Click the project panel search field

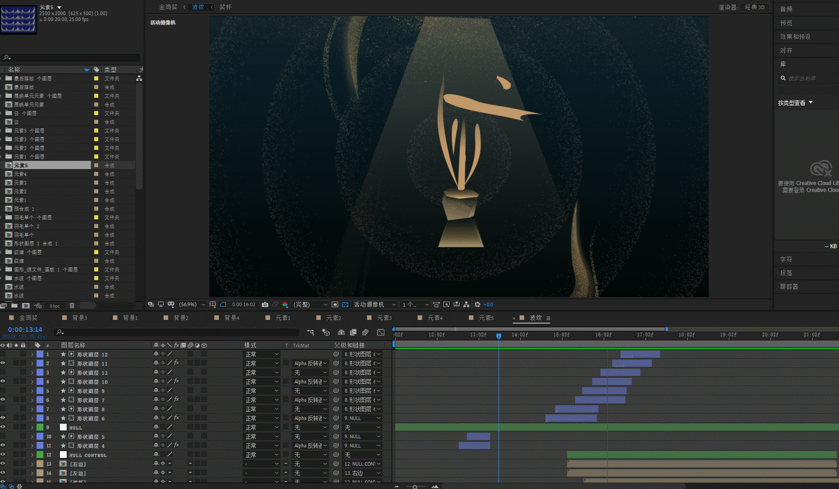tap(71, 58)
